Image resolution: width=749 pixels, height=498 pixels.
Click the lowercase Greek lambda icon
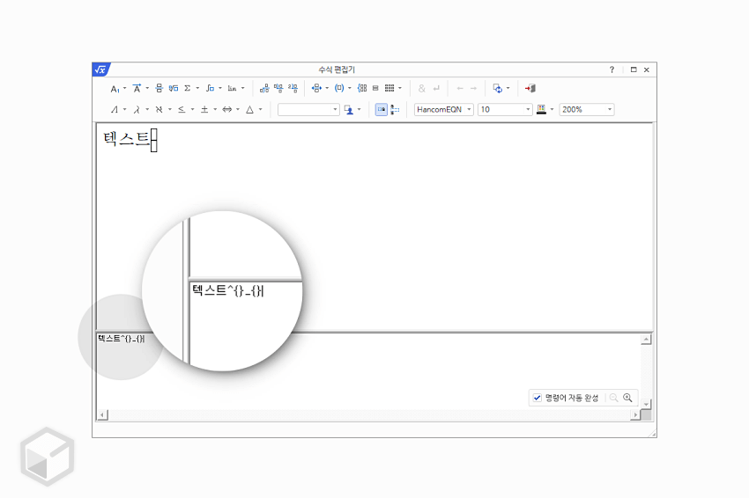[x=137, y=110]
